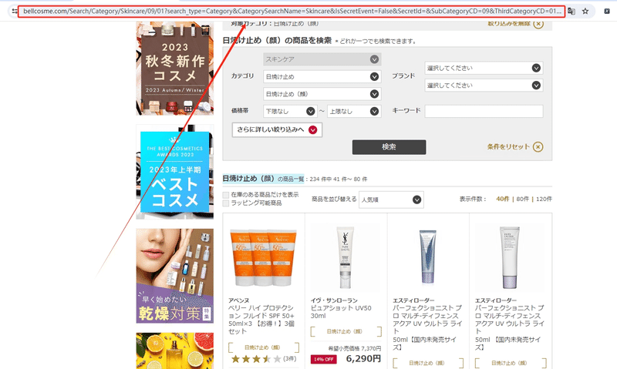Click the 条件をリセット link
617x369 pixels.
point(508,146)
